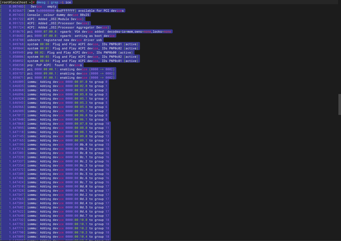
Task: Click iommu line for device 0000:00:07.0
Action: [55, 123]
